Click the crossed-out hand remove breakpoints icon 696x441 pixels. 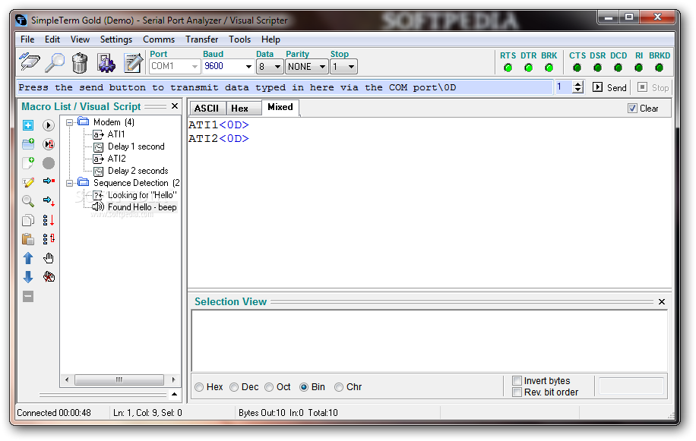coord(49,277)
